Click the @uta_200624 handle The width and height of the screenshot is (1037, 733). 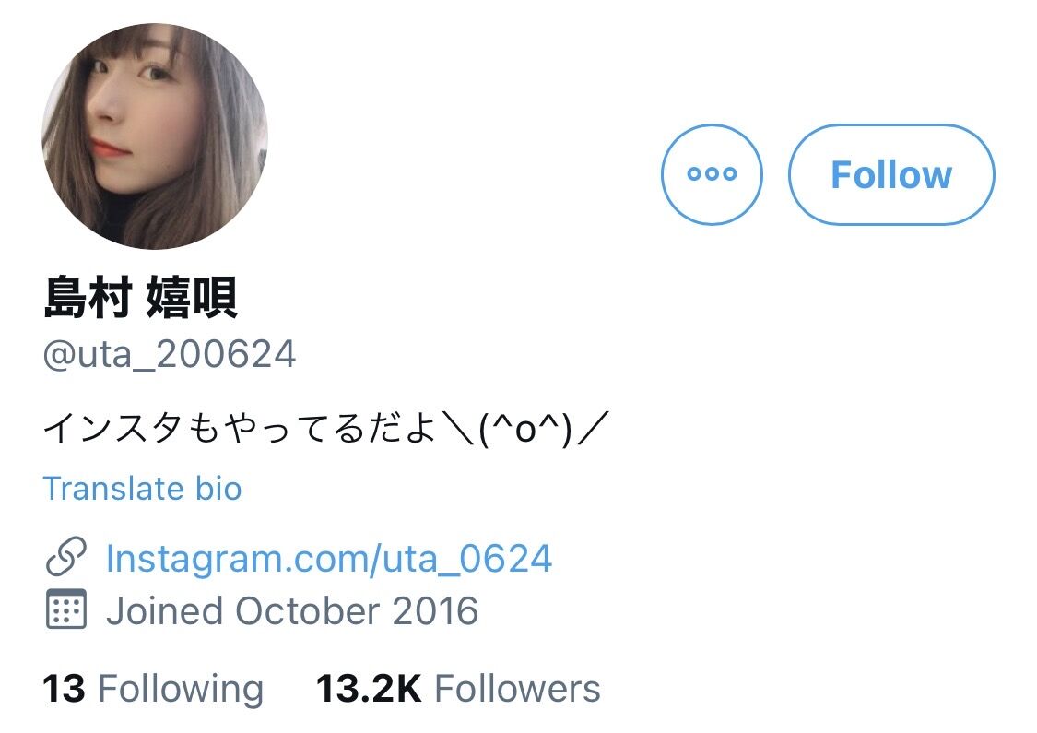coord(170,354)
